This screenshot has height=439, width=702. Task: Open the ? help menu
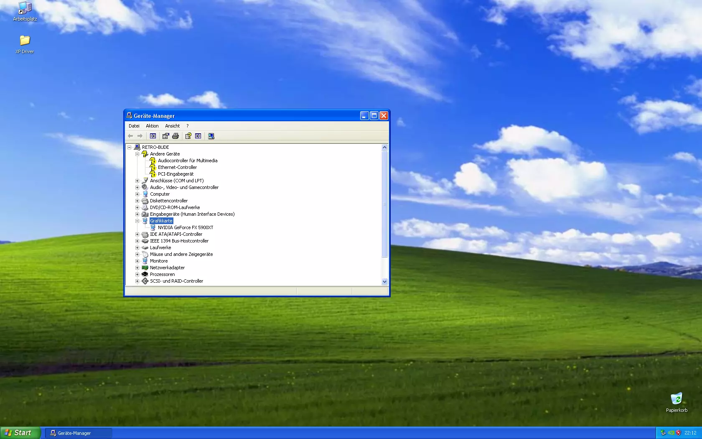(188, 126)
